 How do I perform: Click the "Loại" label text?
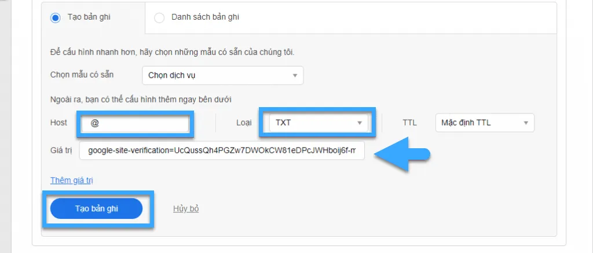coord(244,123)
